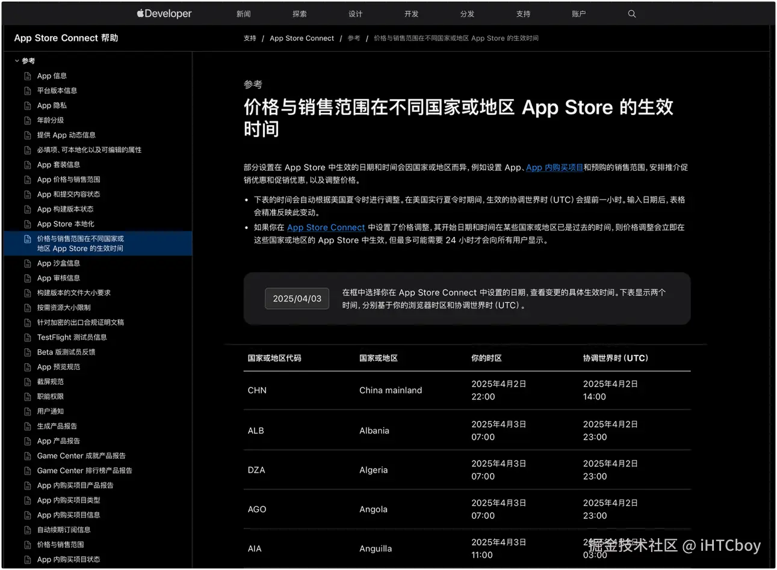Click the document icon next to 年龄分级

click(28, 120)
